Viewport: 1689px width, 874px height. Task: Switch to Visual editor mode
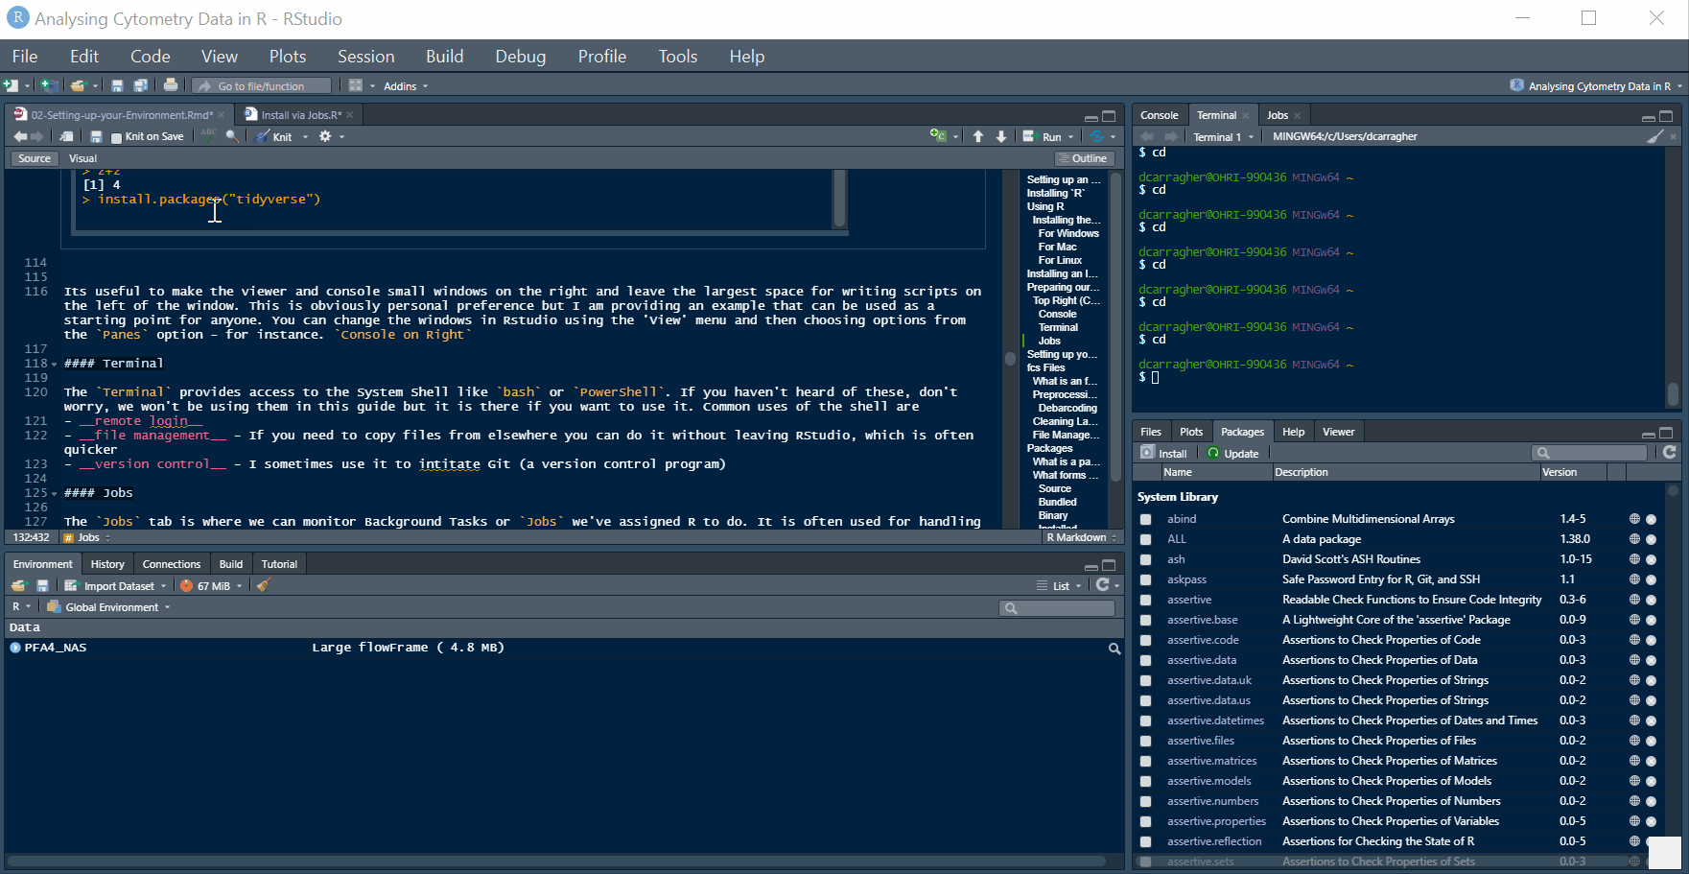click(82, 158)
